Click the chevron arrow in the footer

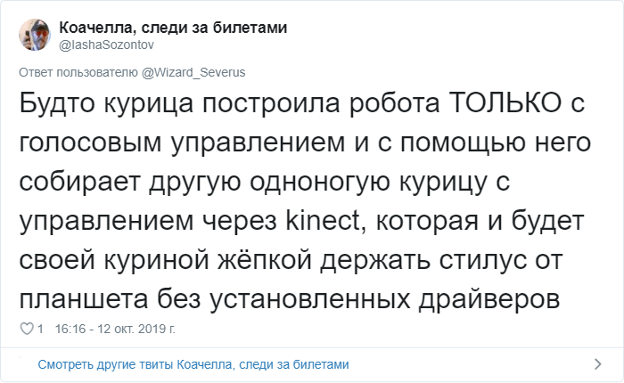pyautogui.click(x=597, y=364)
